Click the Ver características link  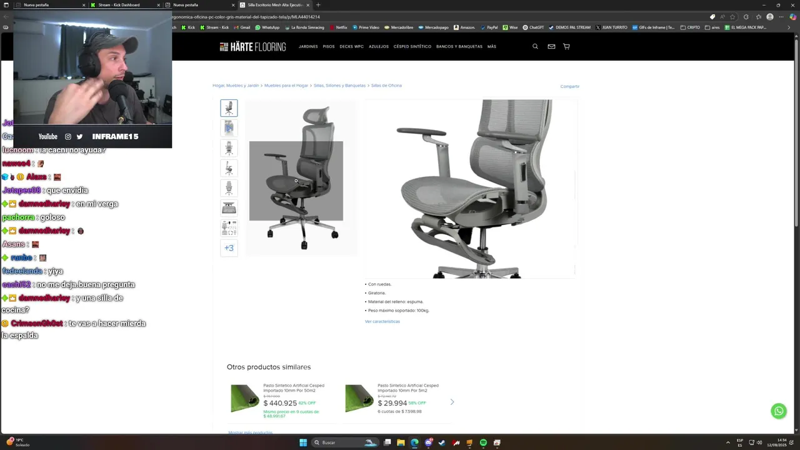382,321
